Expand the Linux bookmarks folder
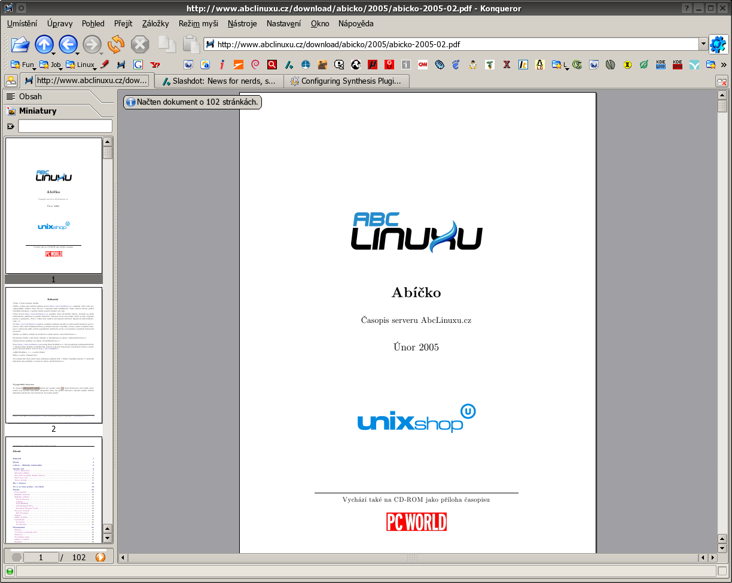This screenshot has width=732, height=583. (x=81, y=65)
